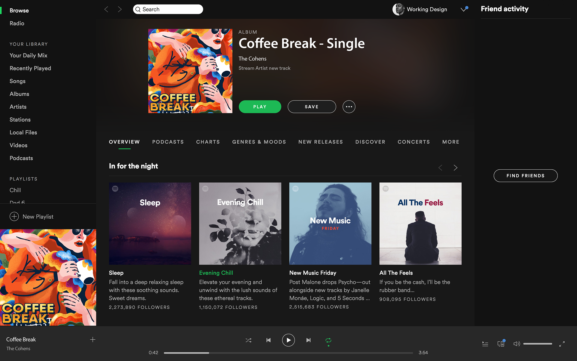The width and height of the screenshot is (577, 361).
Task: Toggle repeat mode
Action: [328, 340]
